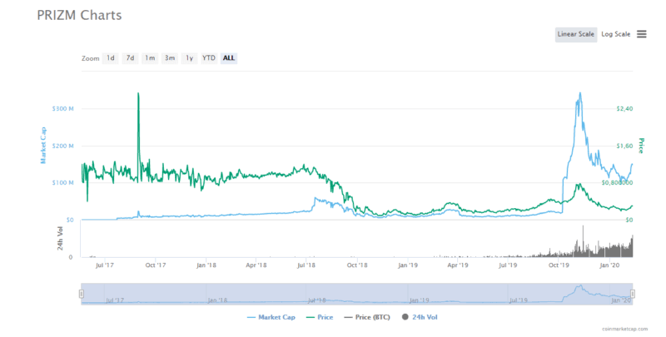Click the Jan '20 axis date label
This screenshot has height=337, width=666.
click(x=609, y=265)
